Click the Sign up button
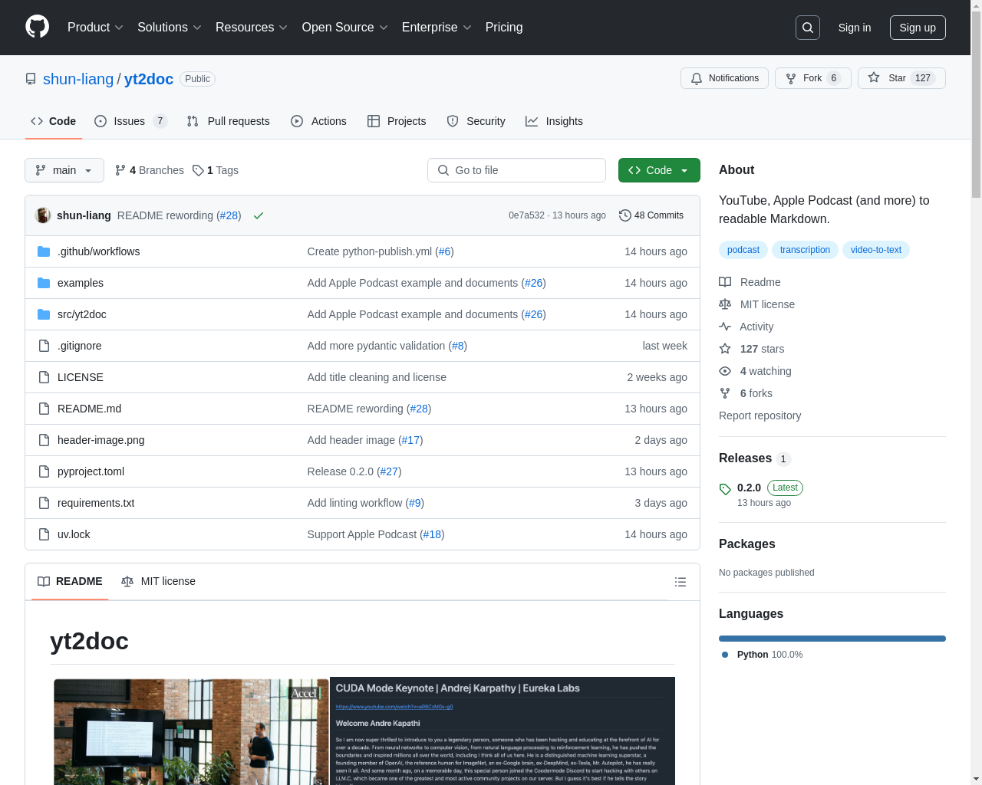 tap(918, 28)
